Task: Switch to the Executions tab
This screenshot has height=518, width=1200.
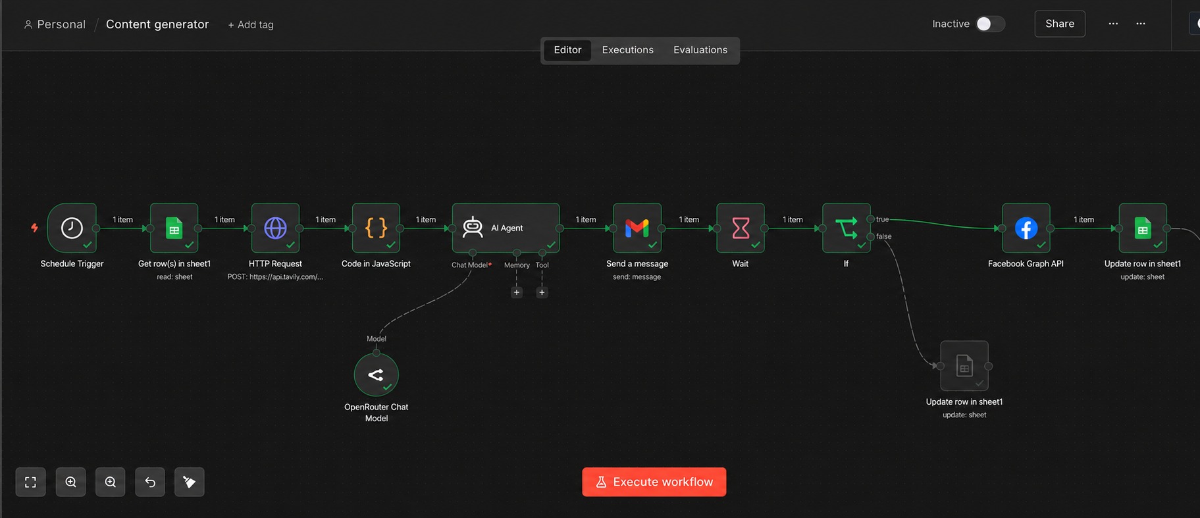Action: (x=628, y=50)
